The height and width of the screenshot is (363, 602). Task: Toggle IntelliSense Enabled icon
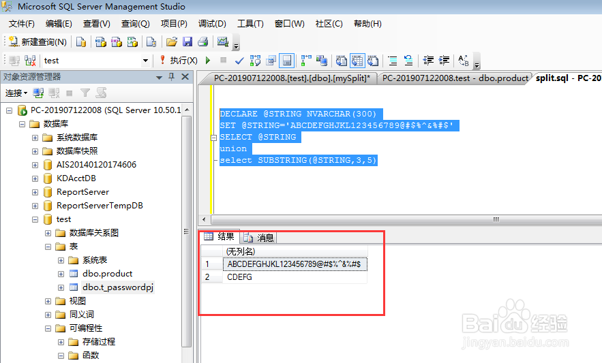(287, 61)
